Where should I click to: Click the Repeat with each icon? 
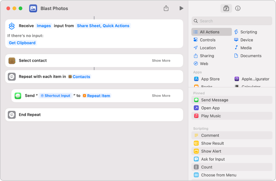(12, 77)
